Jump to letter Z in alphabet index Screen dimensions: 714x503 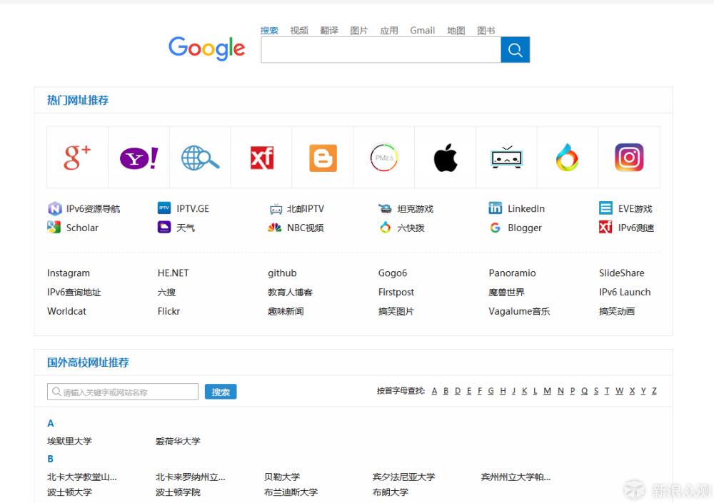point(654,391)
